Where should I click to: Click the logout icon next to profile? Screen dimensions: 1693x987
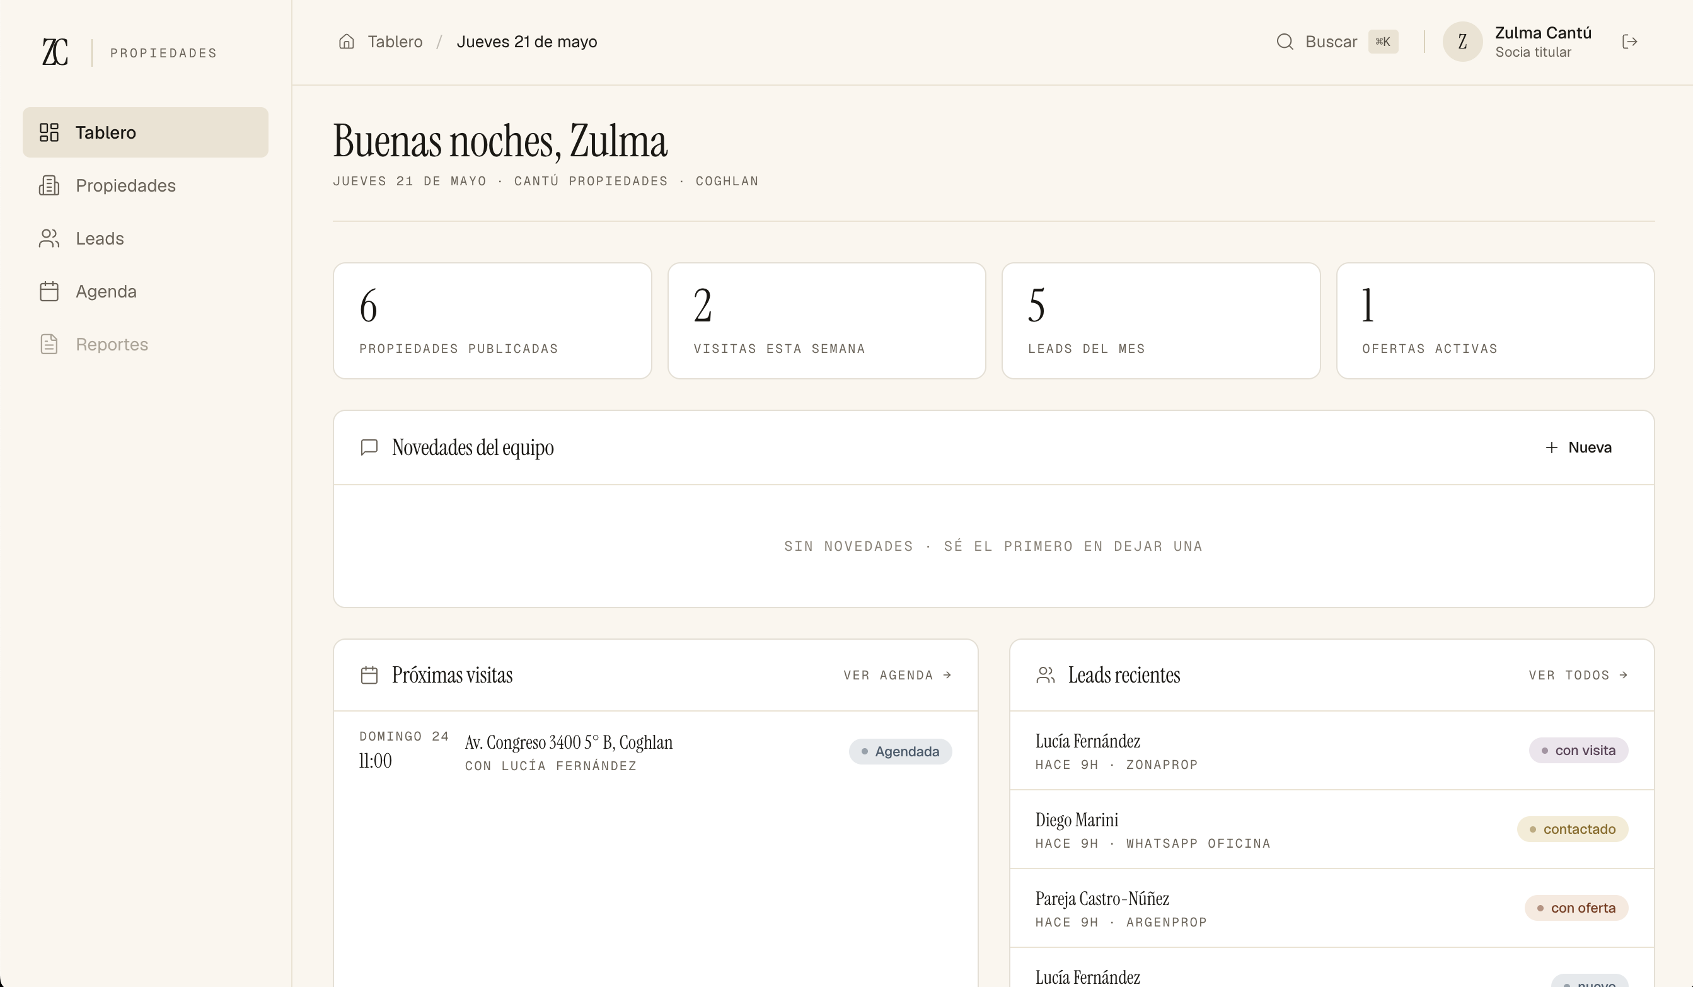click(x=1630, y=42)
